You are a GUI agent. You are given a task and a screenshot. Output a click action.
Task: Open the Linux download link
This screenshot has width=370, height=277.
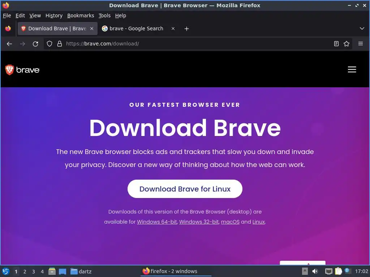pos(259,222)
